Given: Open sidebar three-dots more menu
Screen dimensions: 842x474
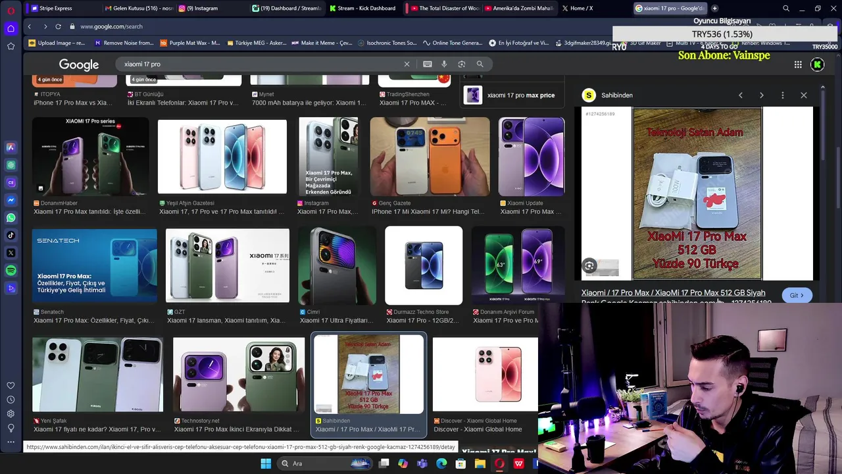Looking at the screenshot, I should [x=11, y=442].
